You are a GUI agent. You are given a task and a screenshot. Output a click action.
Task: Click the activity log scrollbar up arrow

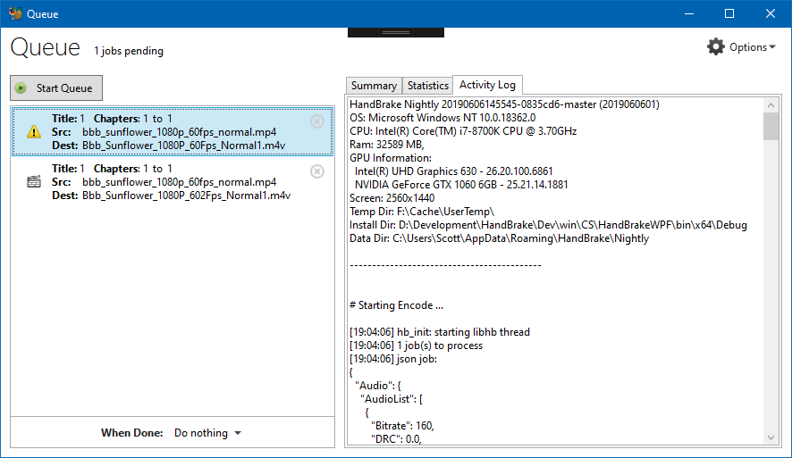771,105
